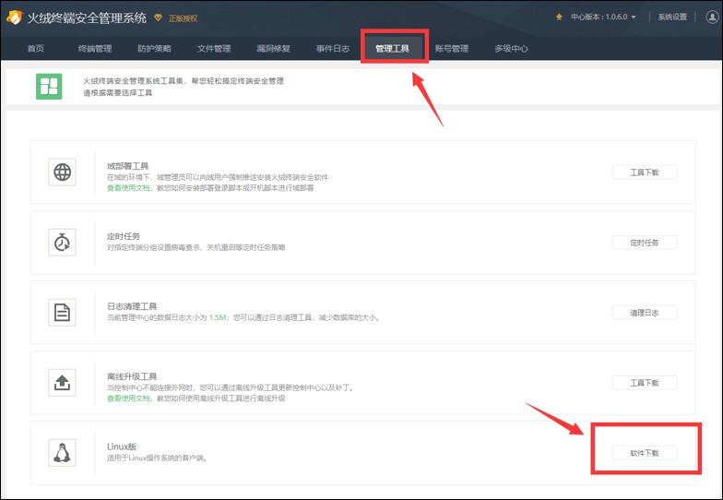Switch to the 终端管理 tab
Screen dimensions: 723x500
95,48
